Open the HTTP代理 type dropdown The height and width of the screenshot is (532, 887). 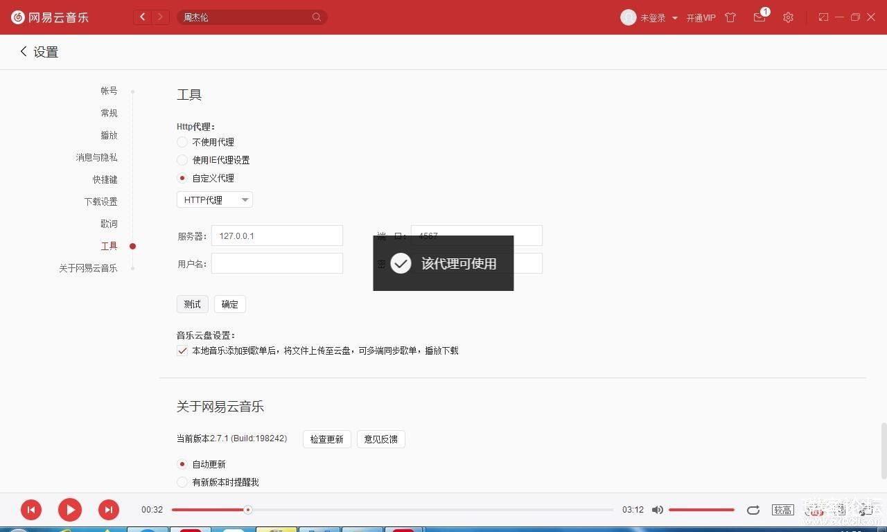tap(215, 199)
